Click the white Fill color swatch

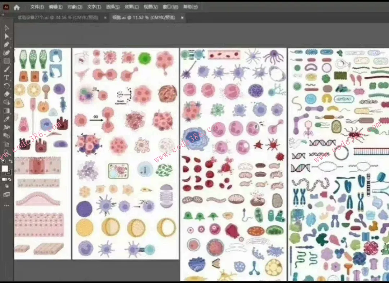point(5,169)
